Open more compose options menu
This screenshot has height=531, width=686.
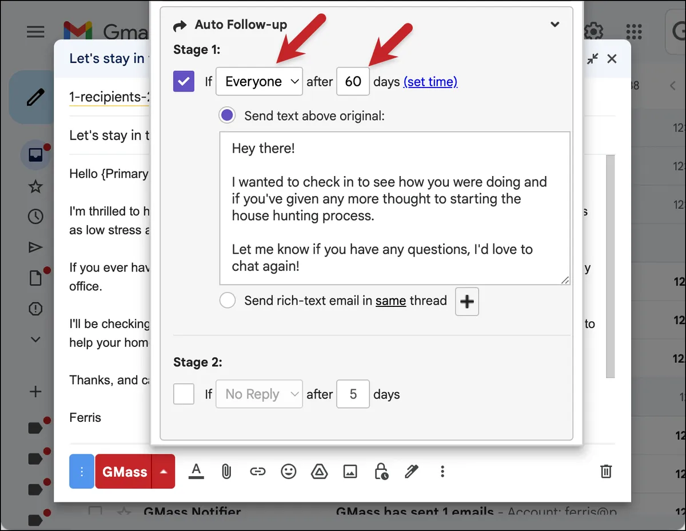coord(442,472)
